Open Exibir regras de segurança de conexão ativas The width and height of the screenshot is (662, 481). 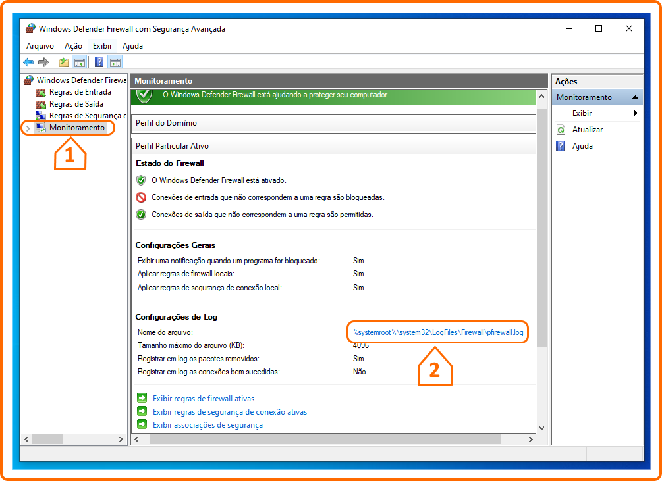click(230, 412)
